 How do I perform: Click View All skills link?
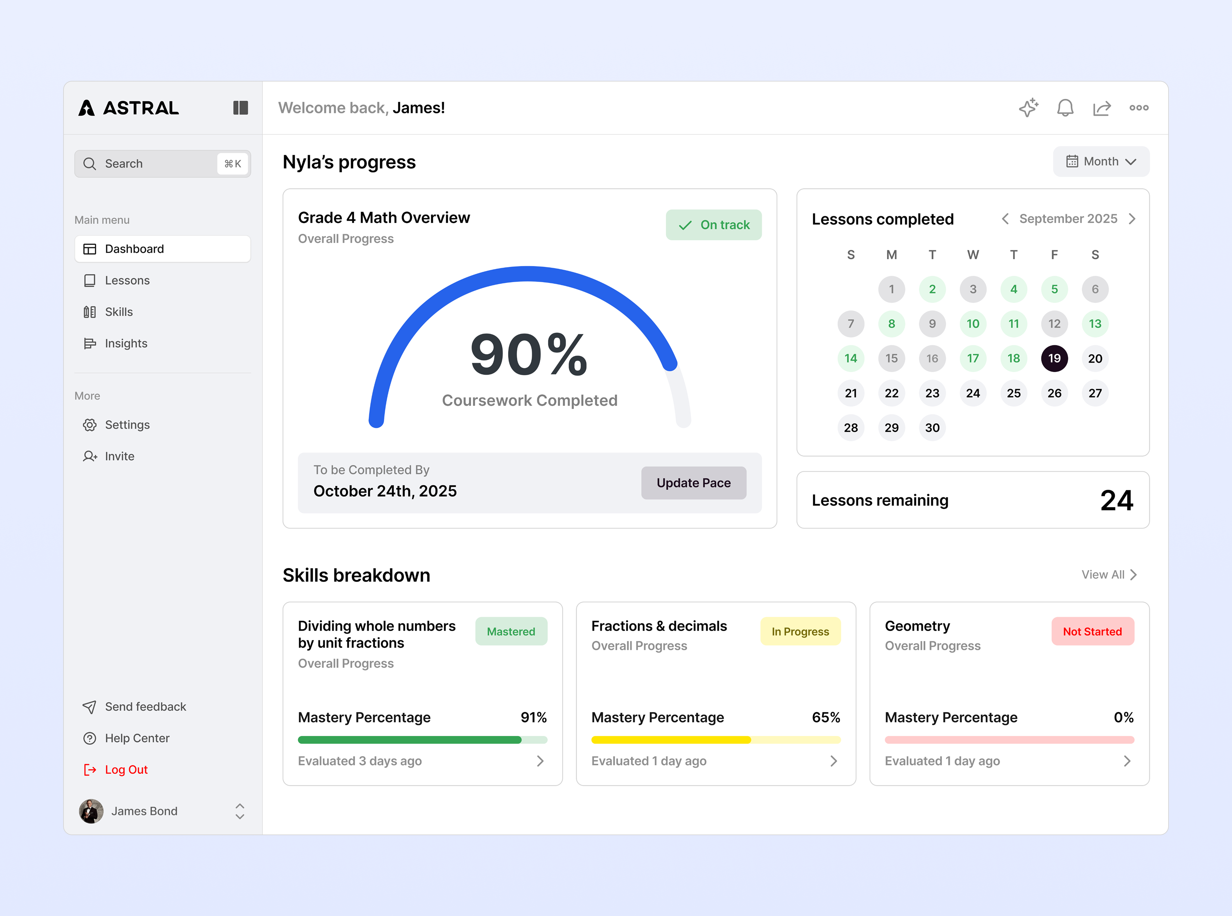click(x=1109, y=575)
